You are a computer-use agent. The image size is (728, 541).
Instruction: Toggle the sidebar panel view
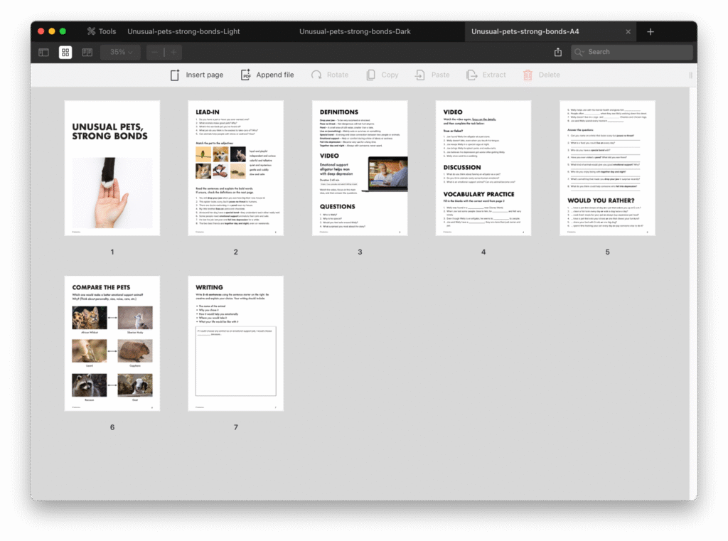[x=44, y=52]
